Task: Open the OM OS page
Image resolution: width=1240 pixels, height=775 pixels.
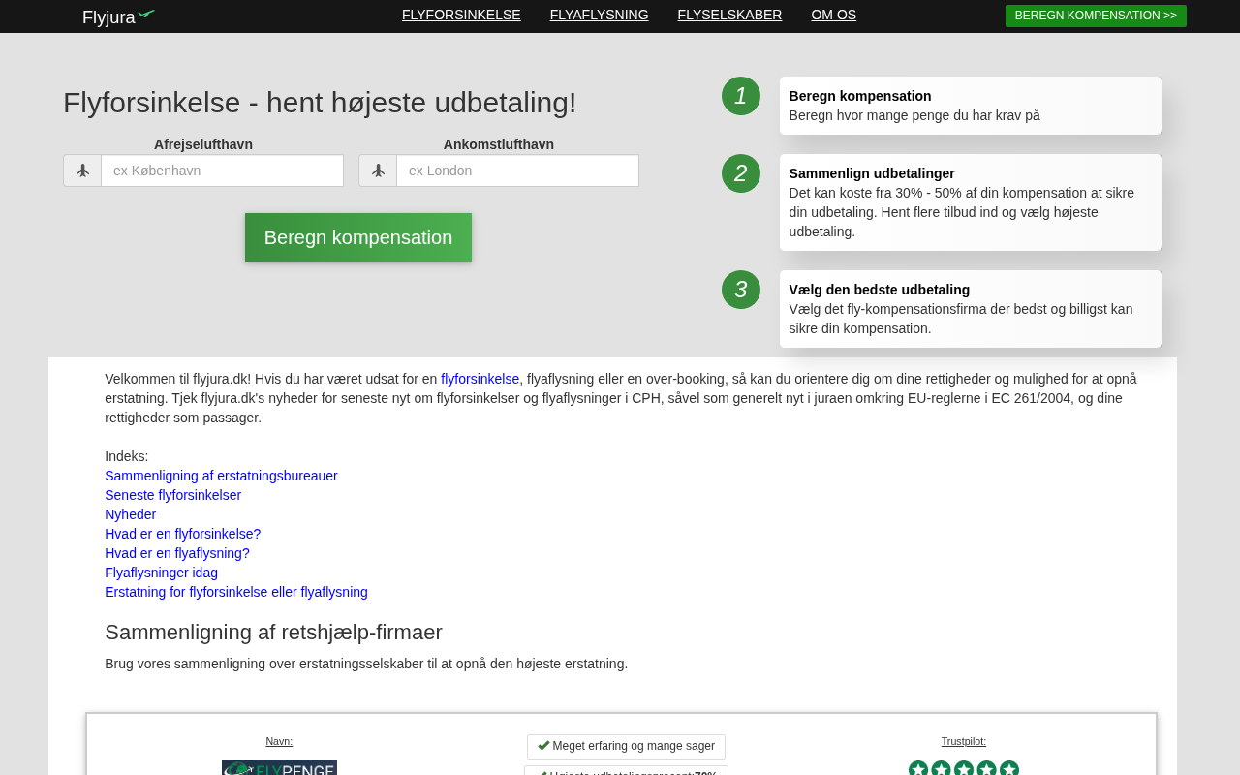Action: pos(834,15)
